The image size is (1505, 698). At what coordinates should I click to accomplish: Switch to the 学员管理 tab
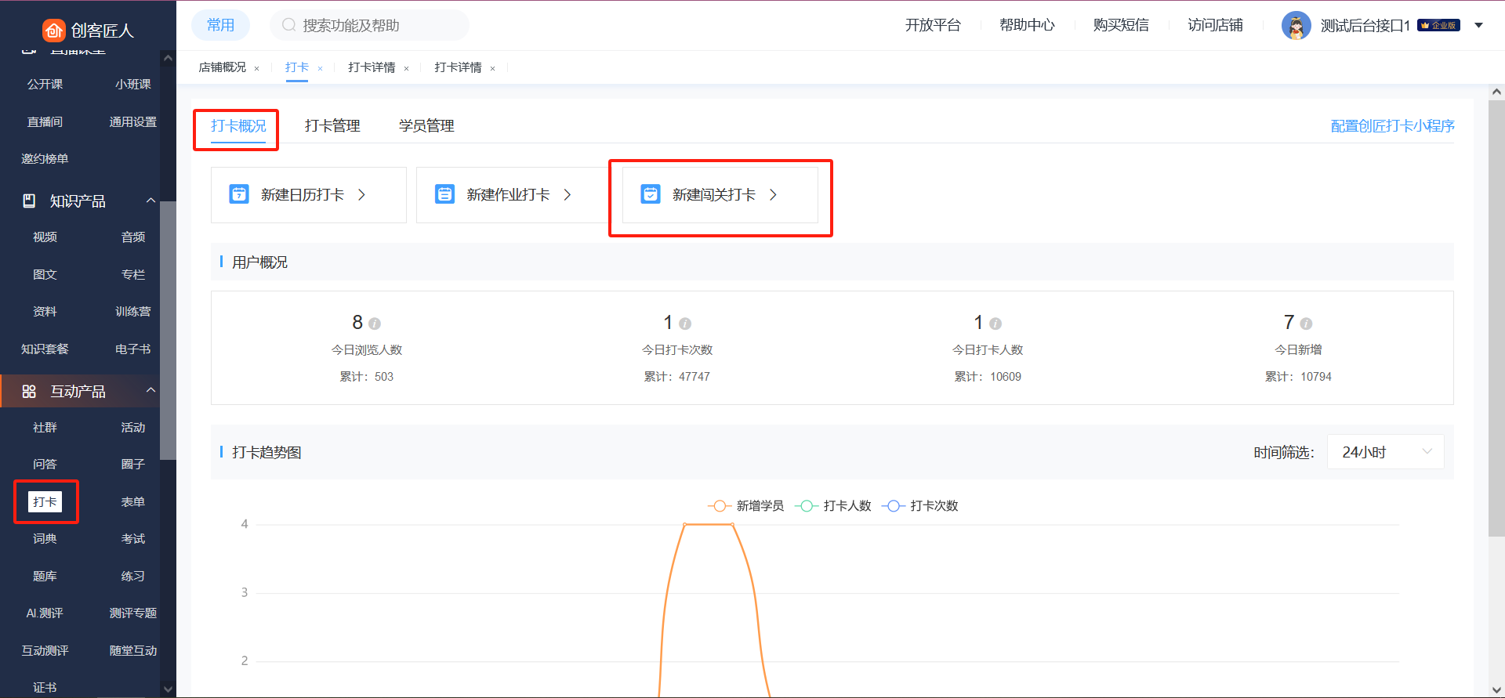point(426,126)
